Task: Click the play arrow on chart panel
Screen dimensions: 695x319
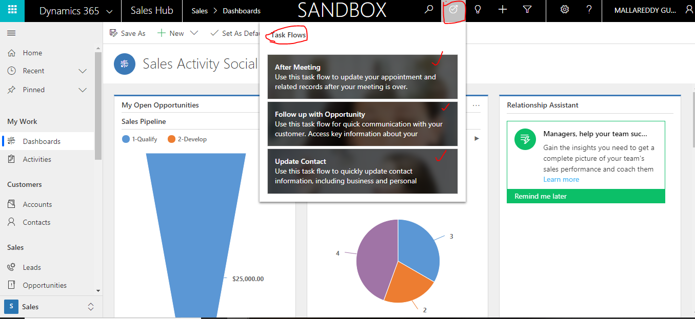Action: [477, 138]
